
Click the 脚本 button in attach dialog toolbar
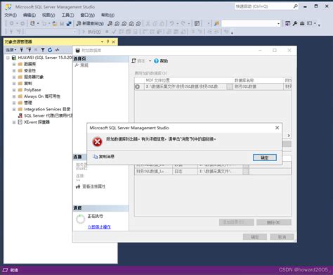click(x=138, y=61)
